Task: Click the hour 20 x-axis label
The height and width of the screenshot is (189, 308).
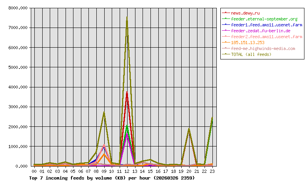Action: 189,171
